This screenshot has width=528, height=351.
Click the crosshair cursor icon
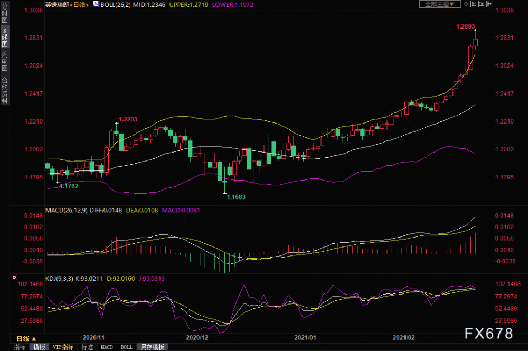pyautogui.click(x=466, y=4)
